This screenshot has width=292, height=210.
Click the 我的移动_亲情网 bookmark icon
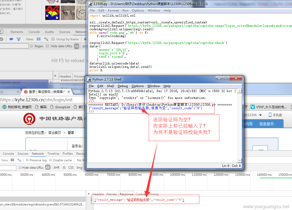point(4,107)
